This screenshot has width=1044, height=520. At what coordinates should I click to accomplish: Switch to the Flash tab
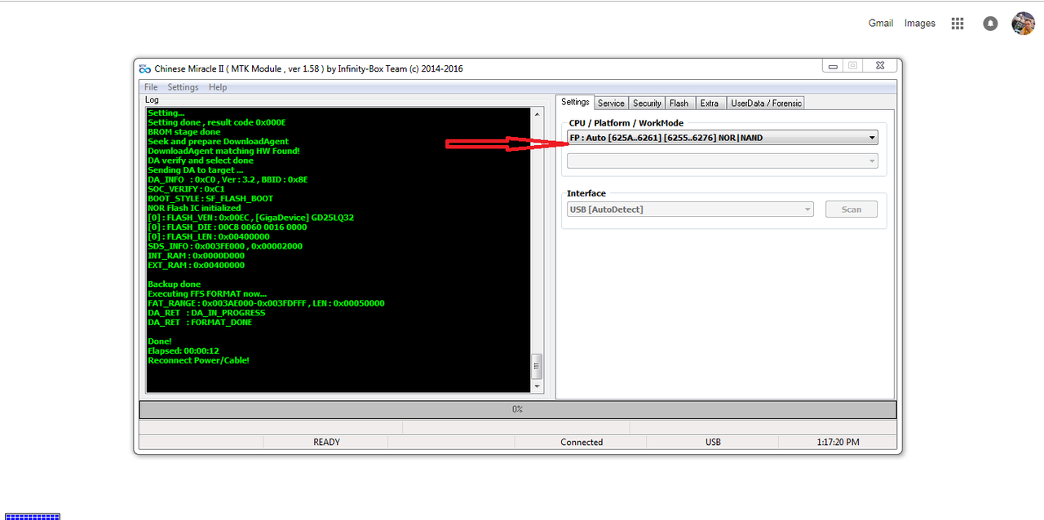point(679,103)
